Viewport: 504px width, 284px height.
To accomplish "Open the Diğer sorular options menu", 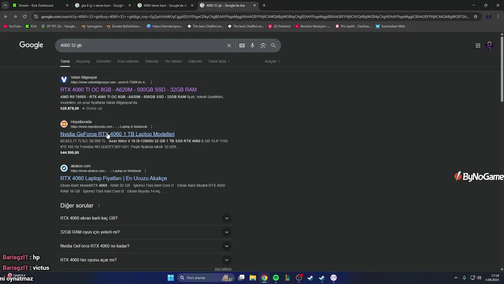I will pyautogui.click(x=99, y=206).
